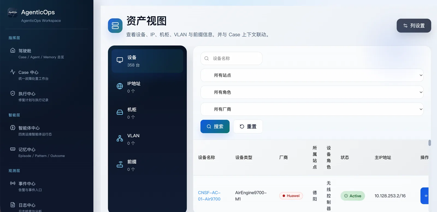Switch to the IP地址 tab
Image resolution: width=437 pixels, height=212 pixels.
pos(147,87)
